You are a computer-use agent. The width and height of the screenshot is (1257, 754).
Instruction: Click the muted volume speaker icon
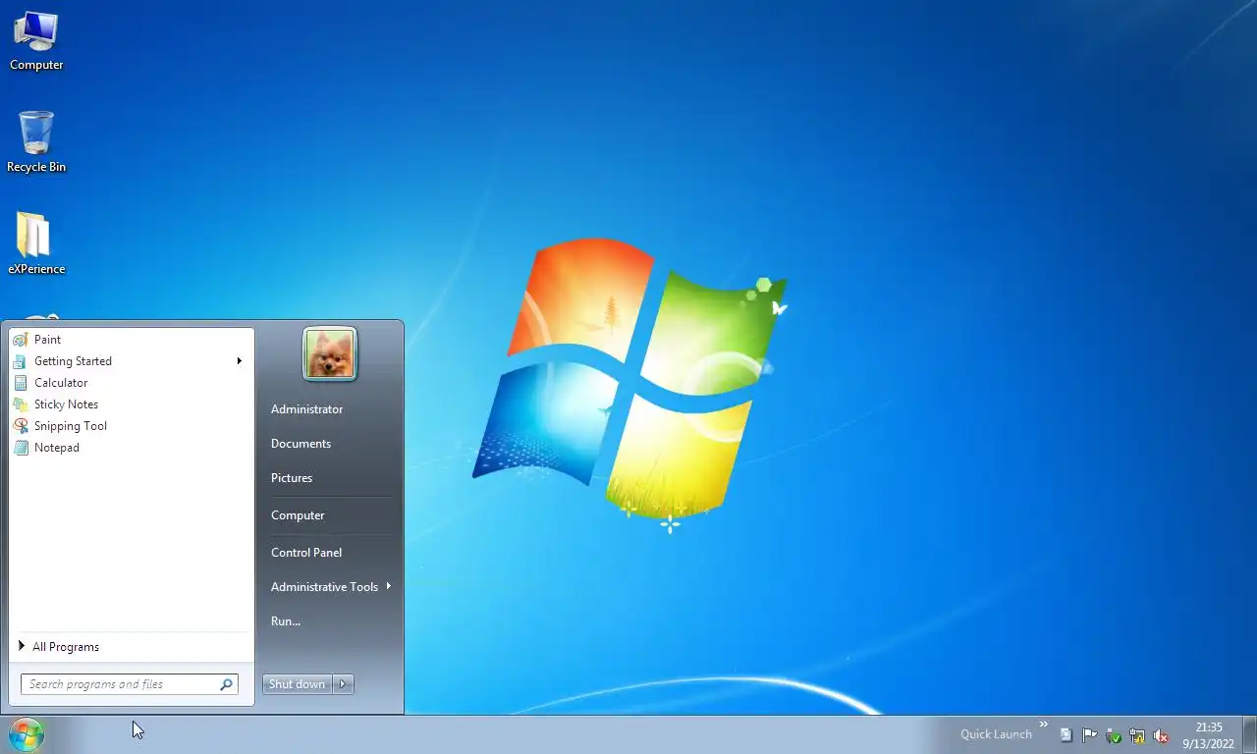click(1161, 734)
